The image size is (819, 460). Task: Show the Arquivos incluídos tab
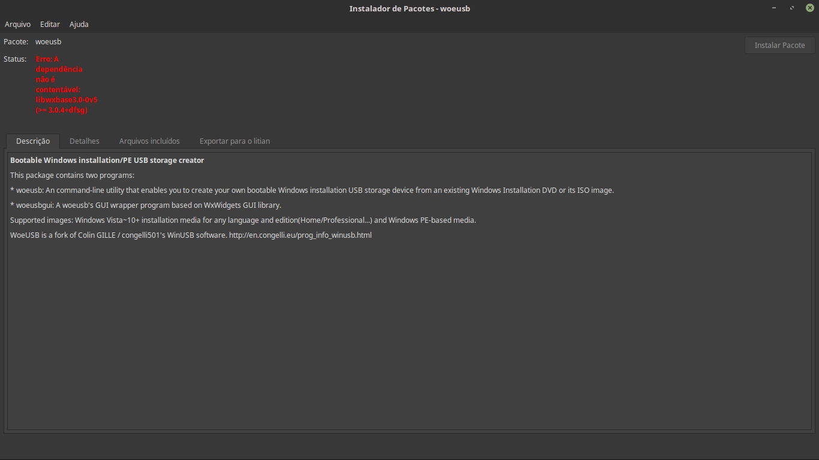149,141
